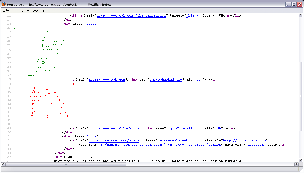This screenshot has height=173, width=304.
Task: Click the red comment closer on line 48
Action: [17, 124]
